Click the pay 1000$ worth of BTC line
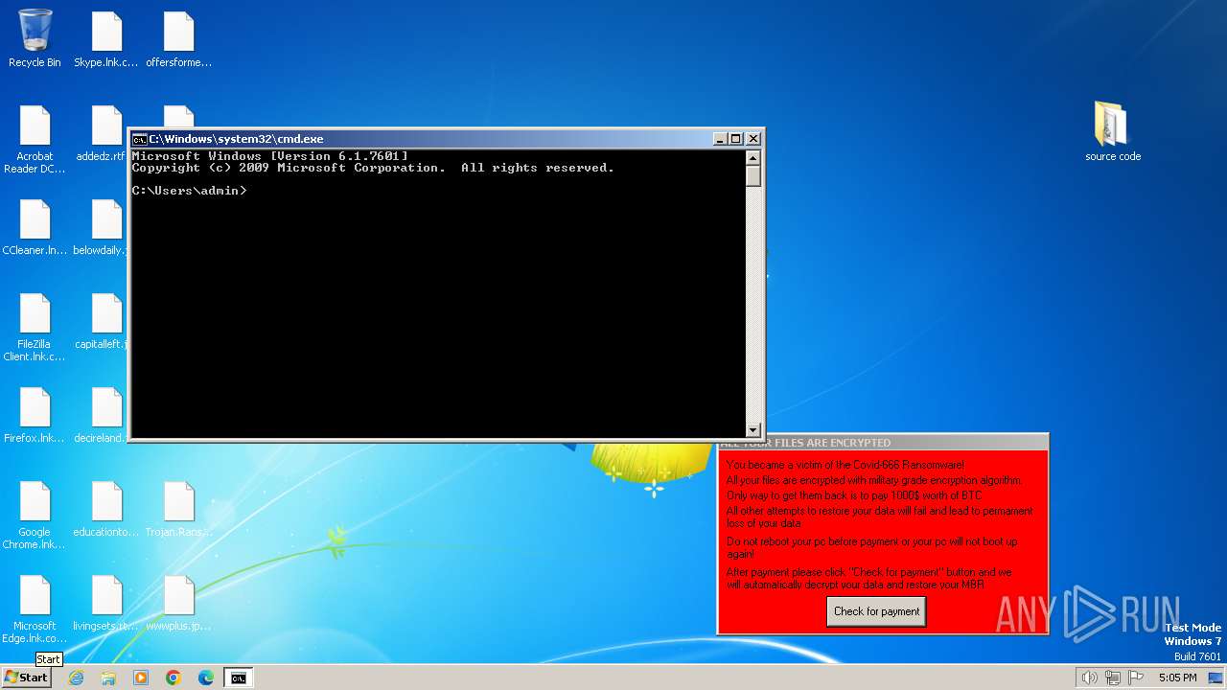This screenshot has height=690, width=1227. click(x=854, y=495)
